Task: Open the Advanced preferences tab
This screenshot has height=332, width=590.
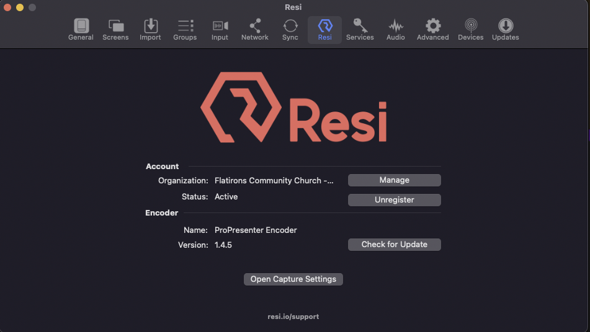Action: 432,30
